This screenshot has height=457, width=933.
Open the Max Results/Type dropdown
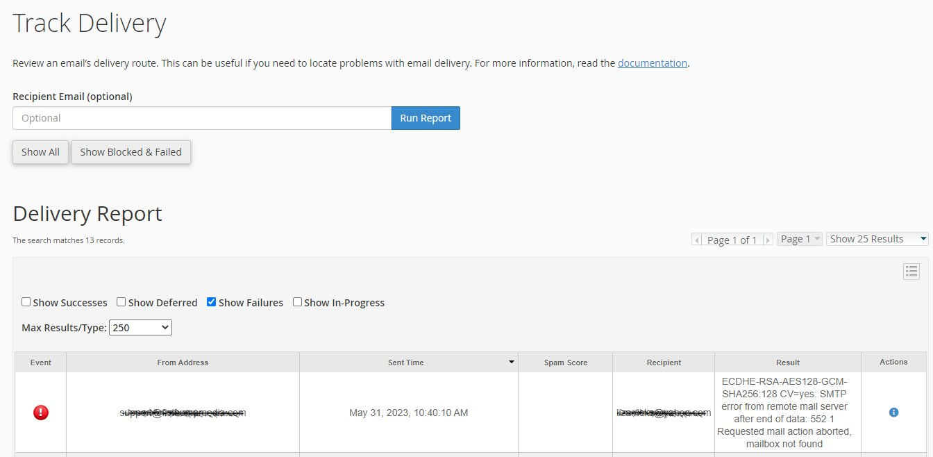tap(140, 327)
